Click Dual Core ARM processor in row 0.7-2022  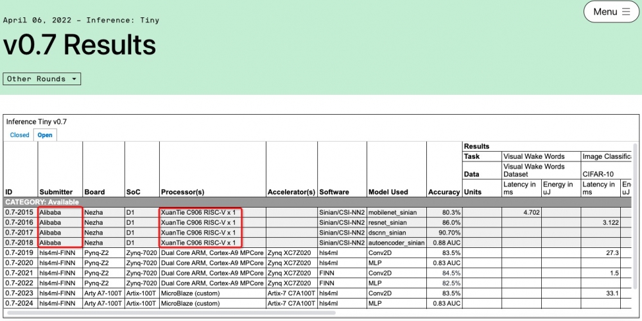tap(212, 283)
